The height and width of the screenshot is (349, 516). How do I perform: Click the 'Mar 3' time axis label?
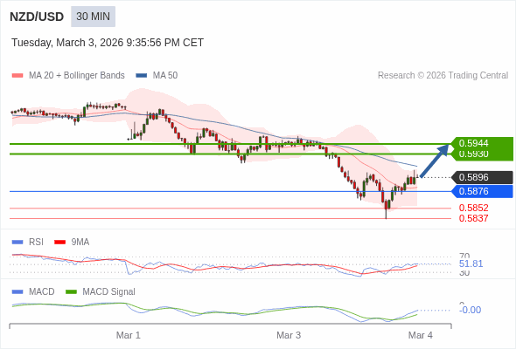pyautogui.click(x=289, y=335)
